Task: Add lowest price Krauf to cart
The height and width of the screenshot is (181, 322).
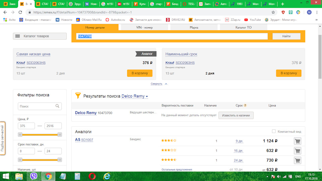Action: (x=140, y=73)
